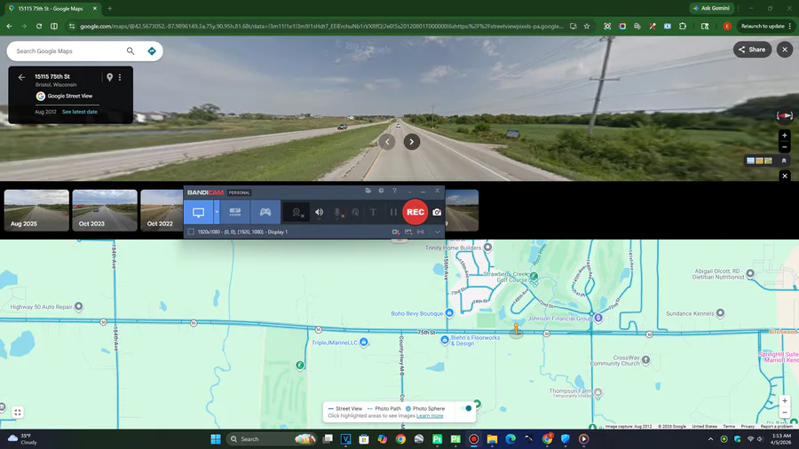This screenshot has width=799, height=449.
Task: Take a Bandicam screenshot with camera icon
Action: click(x=437, y=212)
